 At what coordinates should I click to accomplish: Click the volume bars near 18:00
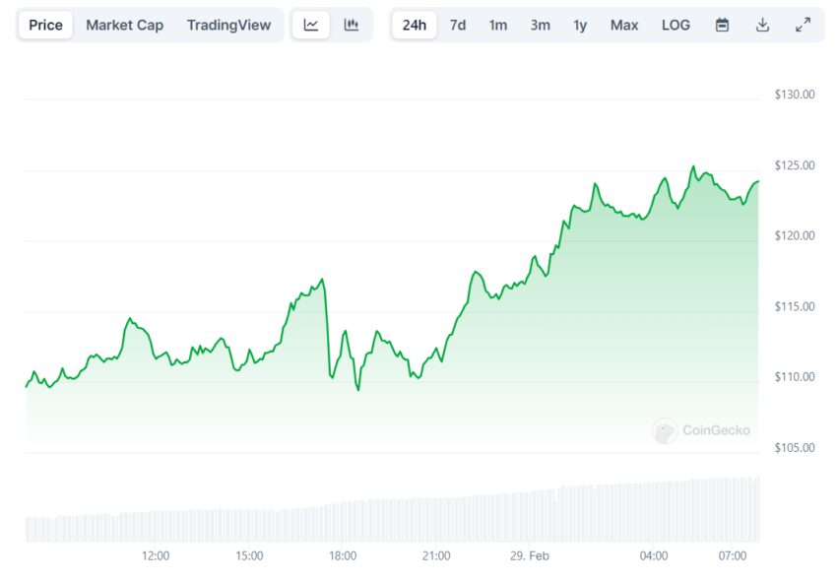pyautogui.click(x=343, y=522)
